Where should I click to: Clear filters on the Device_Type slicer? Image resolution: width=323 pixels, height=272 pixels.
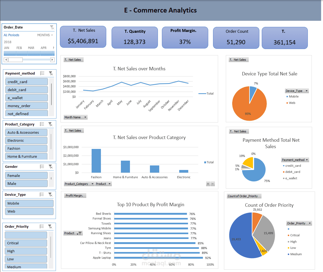[x=51, y=194]
